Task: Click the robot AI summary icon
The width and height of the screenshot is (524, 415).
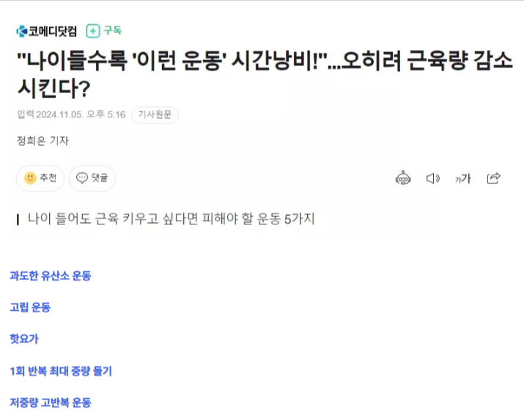Action: pyautogui.click(x=403, y=177)
